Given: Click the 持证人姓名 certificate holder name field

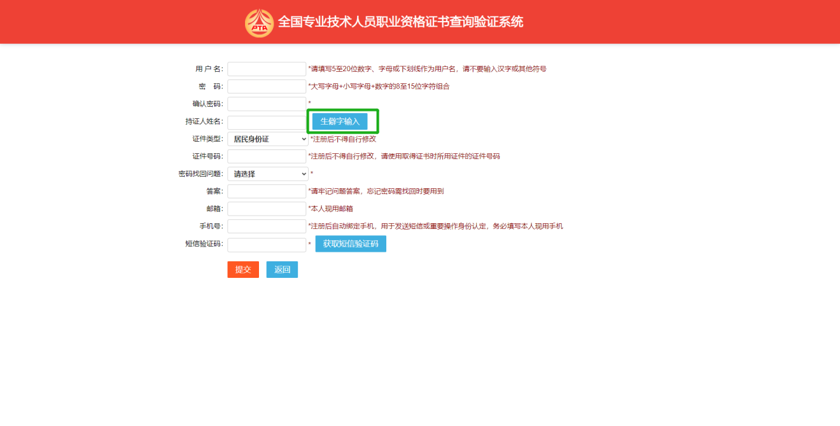Looking at the screenshot, I should click(x=266, y=121).
